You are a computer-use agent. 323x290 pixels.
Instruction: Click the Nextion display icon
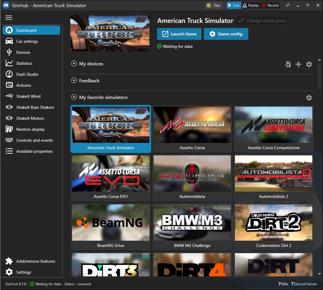point(9,129)
